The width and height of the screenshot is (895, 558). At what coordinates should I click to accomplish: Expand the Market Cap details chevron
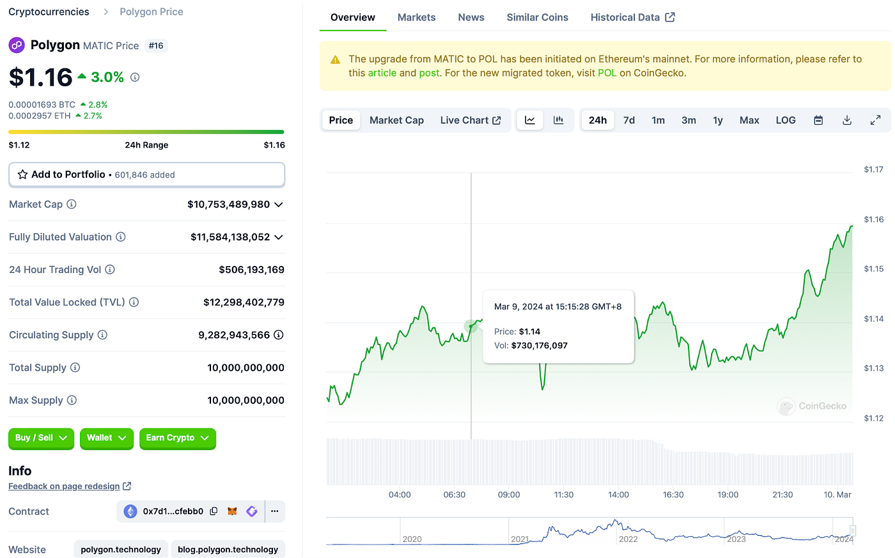tap(278, 204)
